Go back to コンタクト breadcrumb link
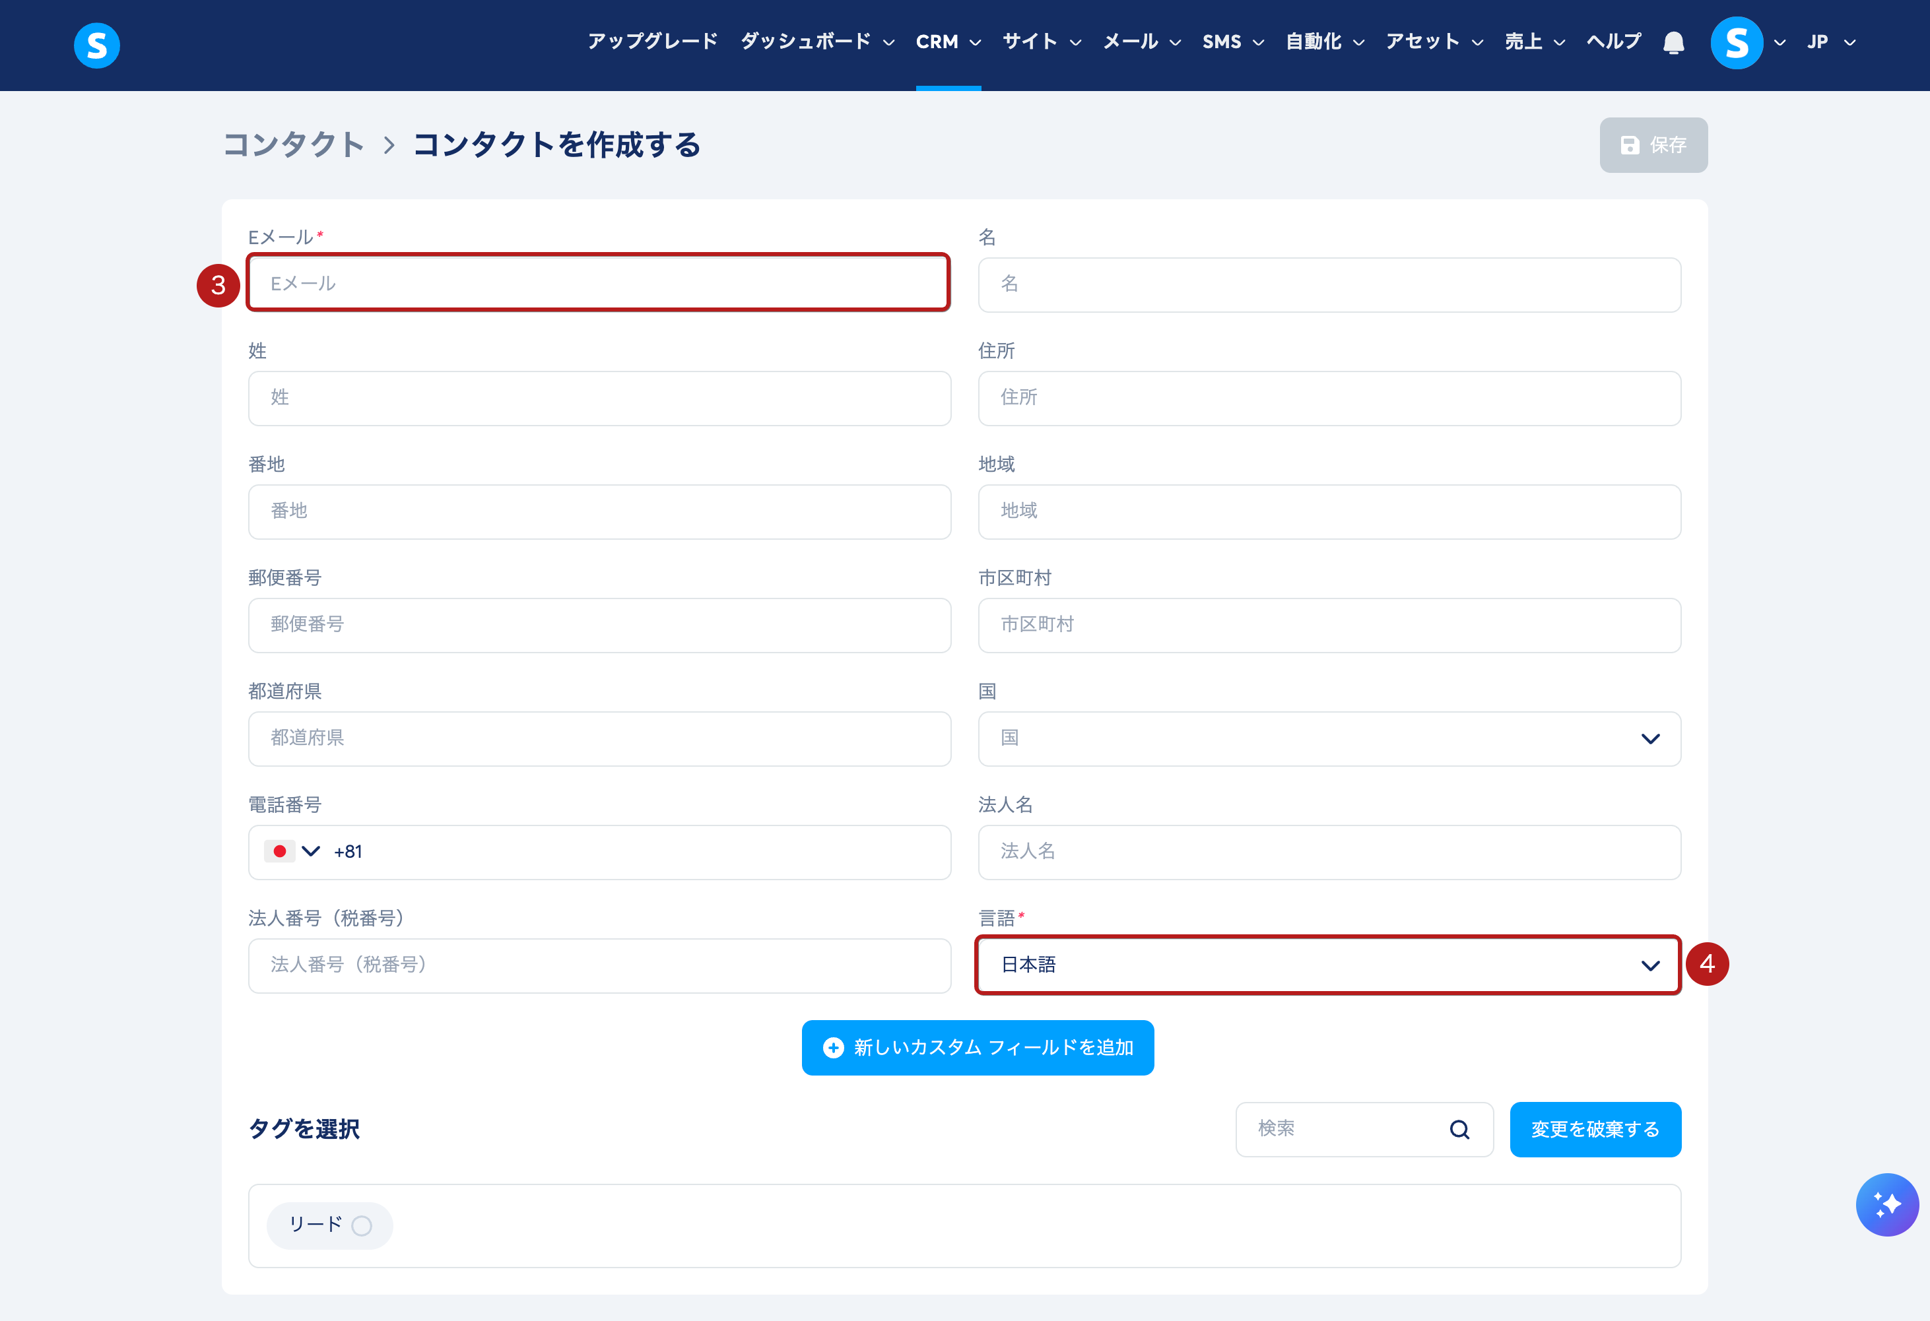 tap(294, 145)
